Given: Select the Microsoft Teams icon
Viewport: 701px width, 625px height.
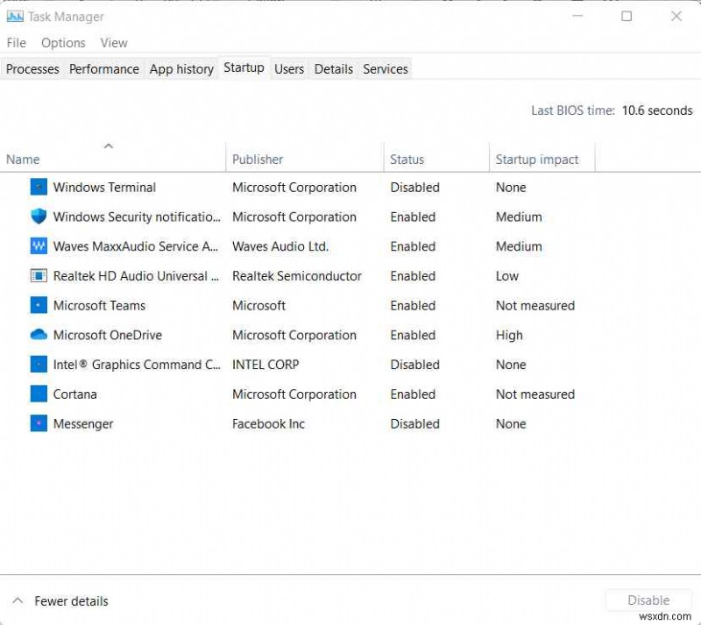Looking at the screenshot, I should pyautogui.click(x=39, y=305).
